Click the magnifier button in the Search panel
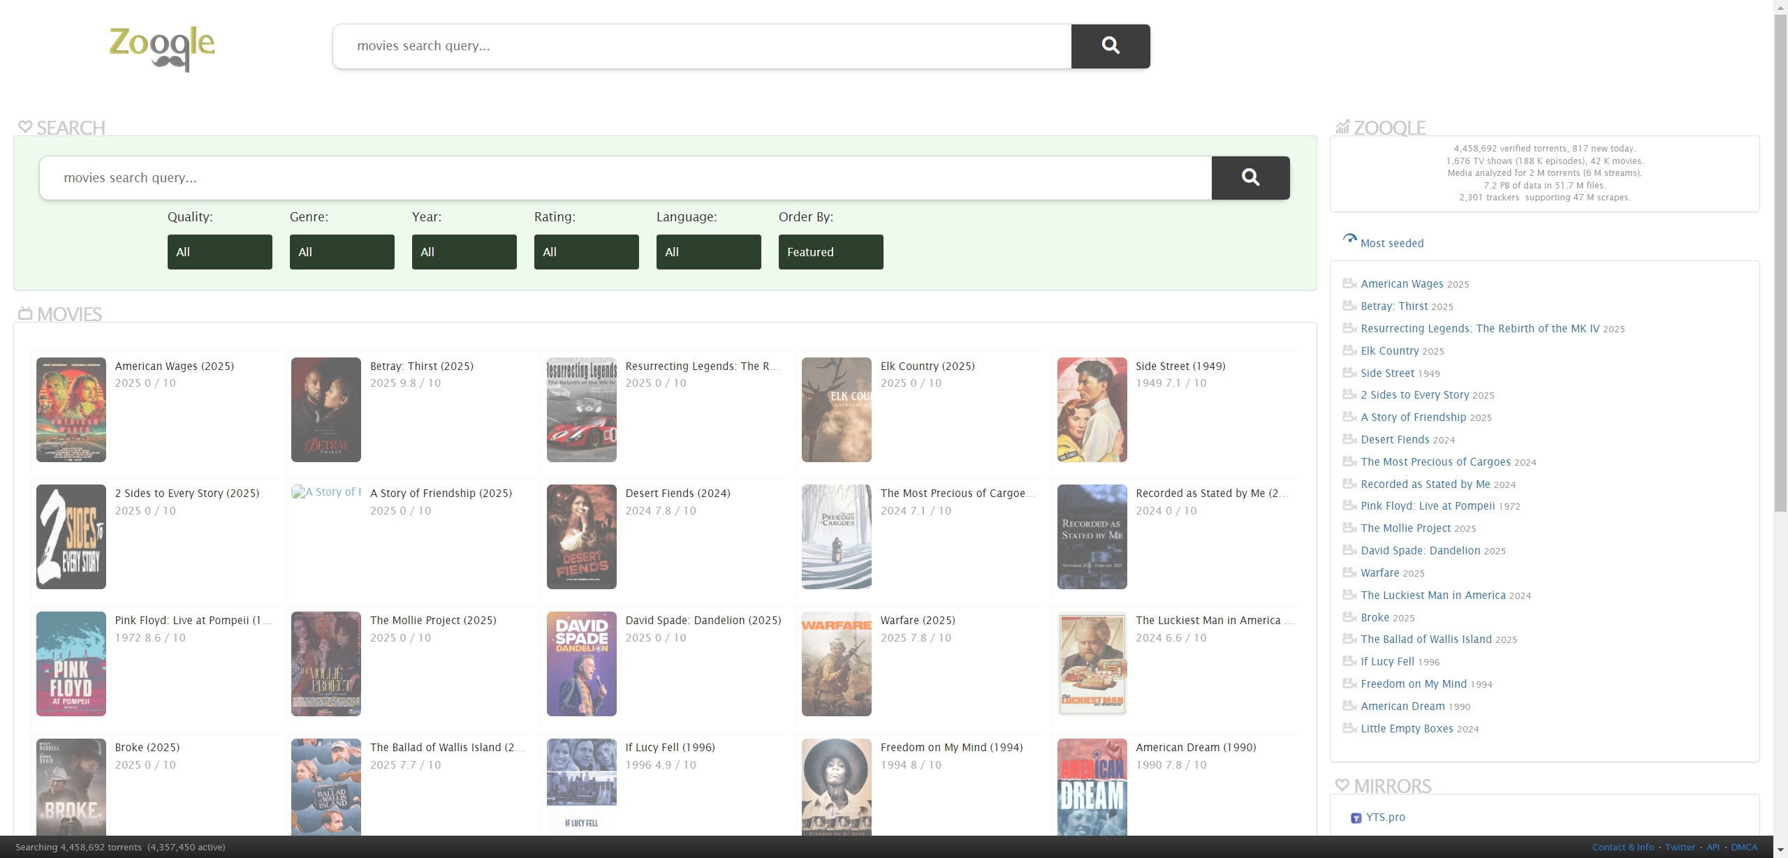This screenshot has width=1788, height=858. (x=1250, y=178)
